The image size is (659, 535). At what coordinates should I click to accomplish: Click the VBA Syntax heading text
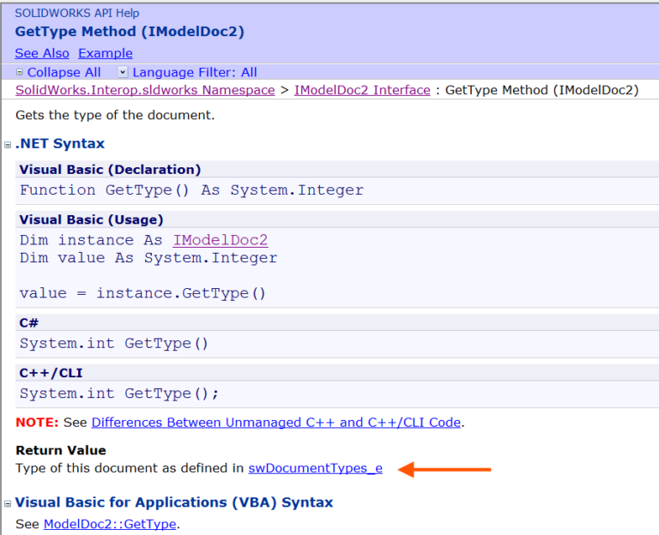pyautogui.click(x=174, y=502)
